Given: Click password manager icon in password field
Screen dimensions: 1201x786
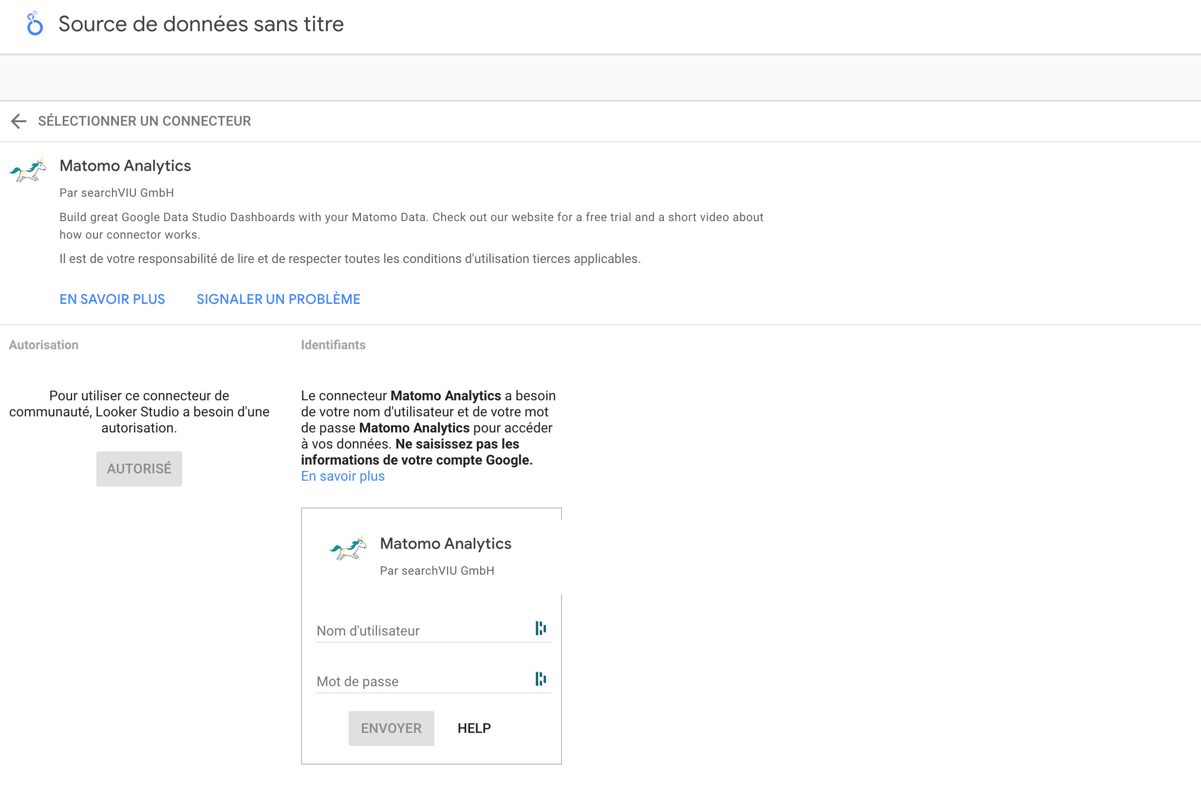Looking at the screenshot, I should (x=541, y=678).
